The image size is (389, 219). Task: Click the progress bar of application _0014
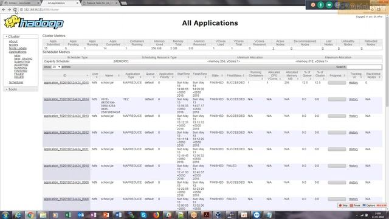click(337, 99)
